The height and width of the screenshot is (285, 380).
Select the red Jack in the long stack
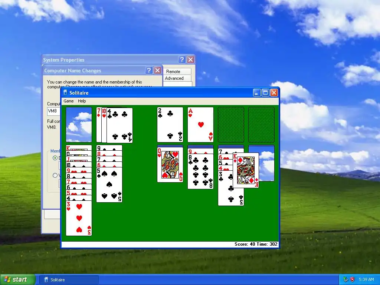[x=79, y=159]
